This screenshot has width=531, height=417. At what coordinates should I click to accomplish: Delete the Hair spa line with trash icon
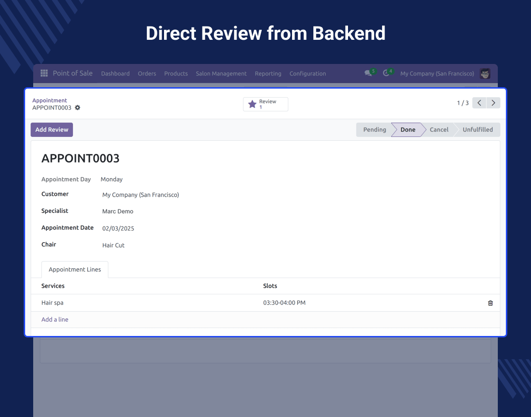tap(490, 303)
